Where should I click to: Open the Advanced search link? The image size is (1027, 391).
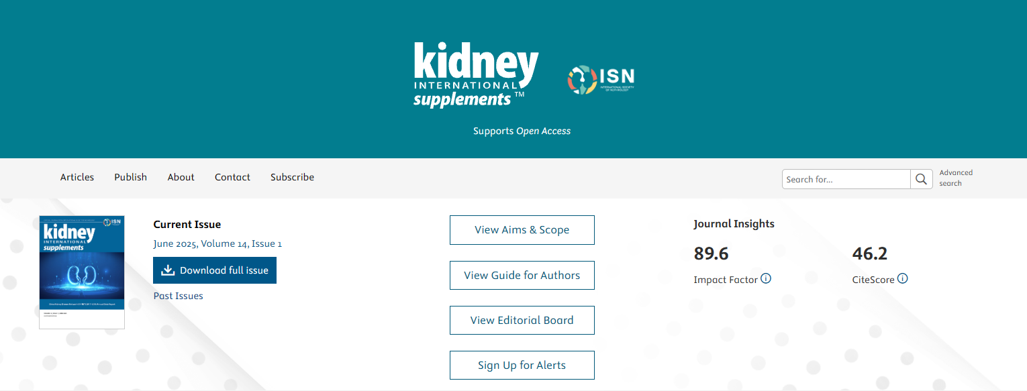[x=956, y=178]
